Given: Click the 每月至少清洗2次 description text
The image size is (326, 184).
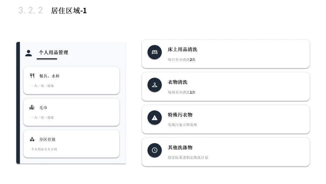Looking at the screenshot, I should [181, 60].
